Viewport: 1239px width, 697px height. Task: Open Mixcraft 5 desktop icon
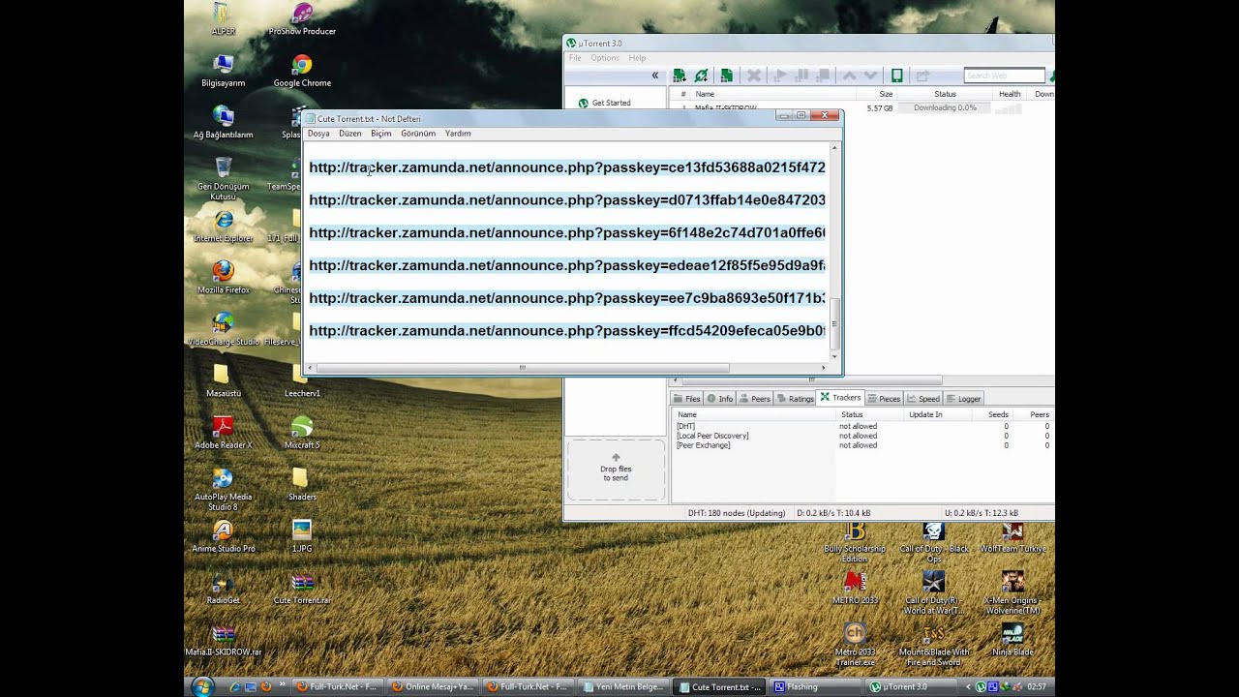pyautogui.click(x=302, y=433)
